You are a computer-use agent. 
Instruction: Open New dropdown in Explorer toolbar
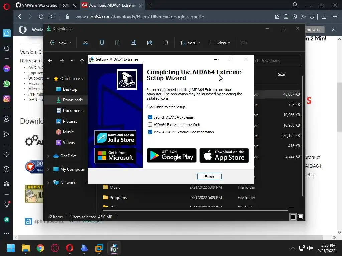point(61,43)
